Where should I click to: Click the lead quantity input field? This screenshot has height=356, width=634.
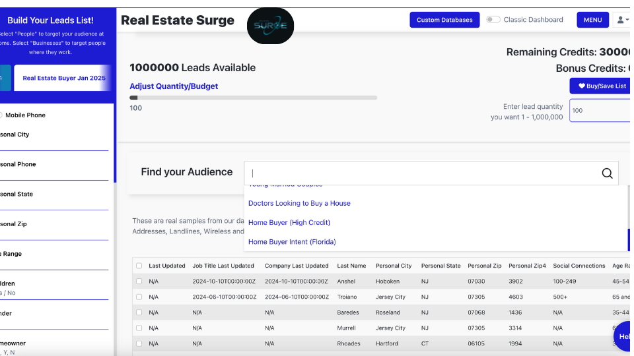coord(600,110)
